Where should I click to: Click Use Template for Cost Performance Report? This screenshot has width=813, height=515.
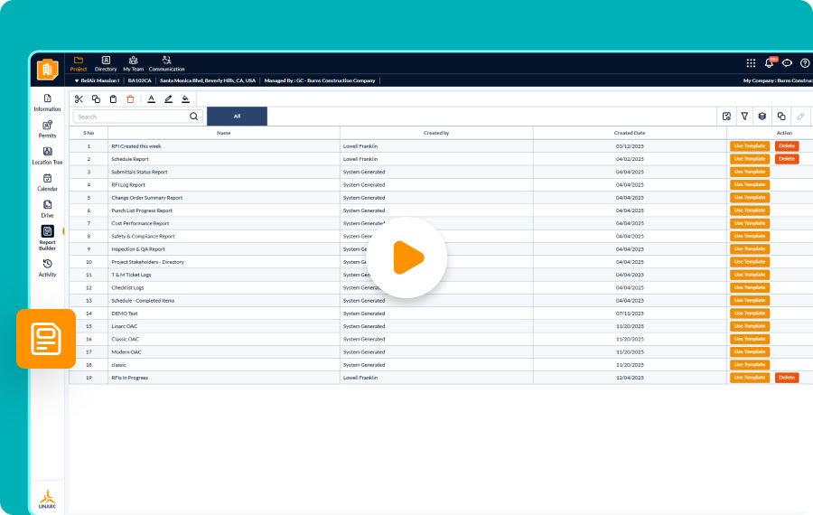[x=750, y=223]
